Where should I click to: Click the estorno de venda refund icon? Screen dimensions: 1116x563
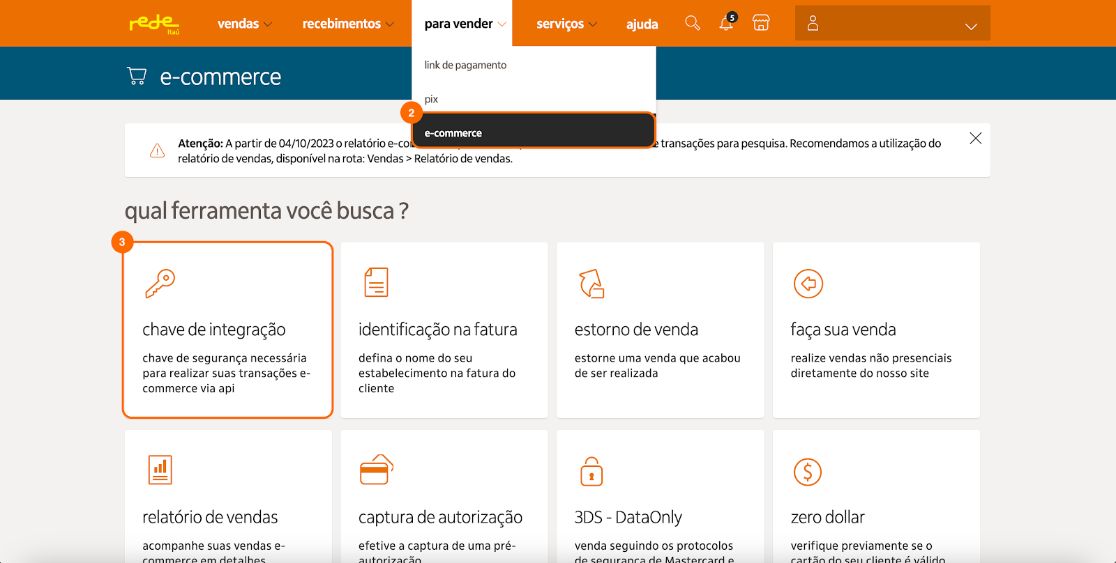pos(591,284)
